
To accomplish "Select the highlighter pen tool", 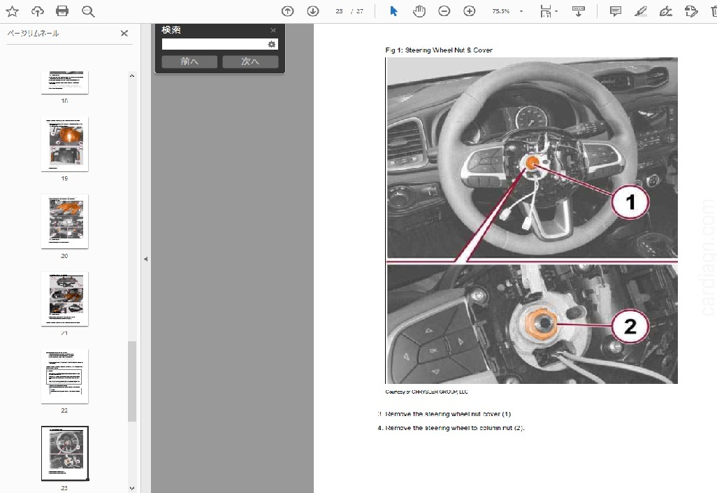I will (x=641, y=11).
